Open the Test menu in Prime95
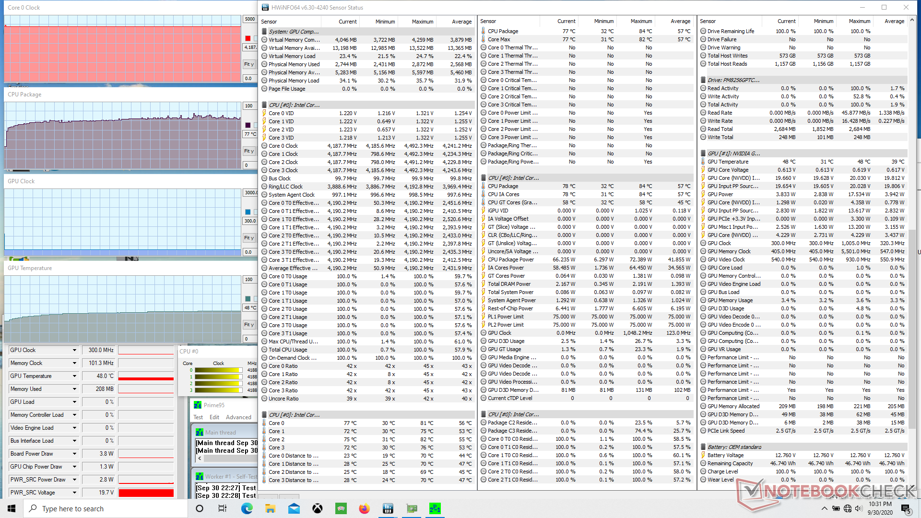This screenshot has width=921, height=518. tap(198, 417)
